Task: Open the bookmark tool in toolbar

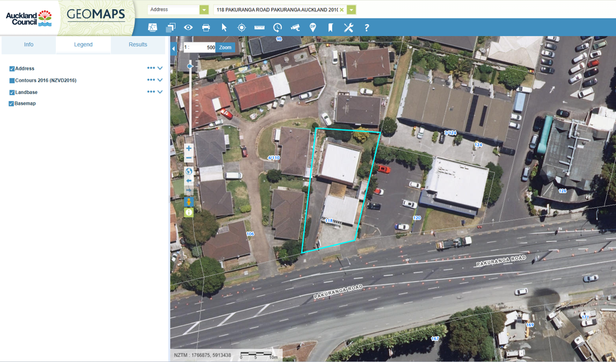Action: coord(330,28)
